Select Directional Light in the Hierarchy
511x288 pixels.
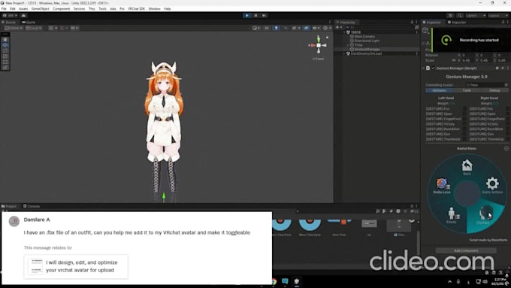pyautogui.click(x=367, y=41)
